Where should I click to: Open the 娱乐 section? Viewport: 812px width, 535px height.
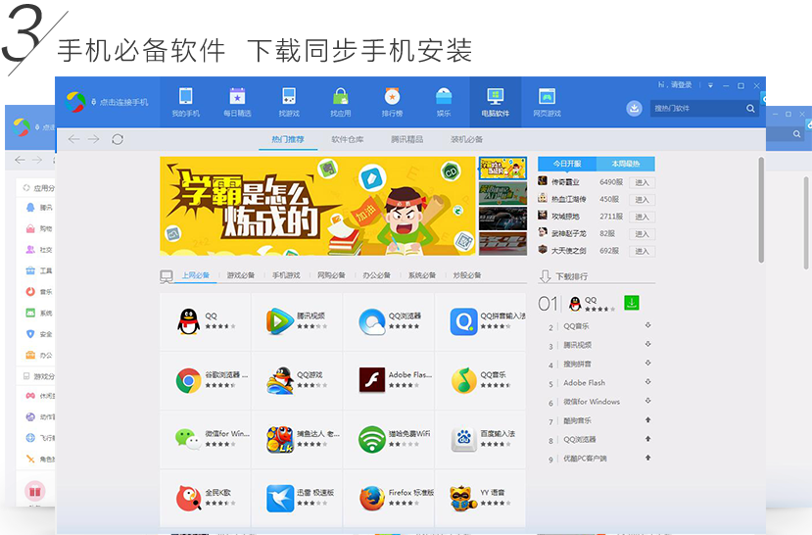(444, 102)
